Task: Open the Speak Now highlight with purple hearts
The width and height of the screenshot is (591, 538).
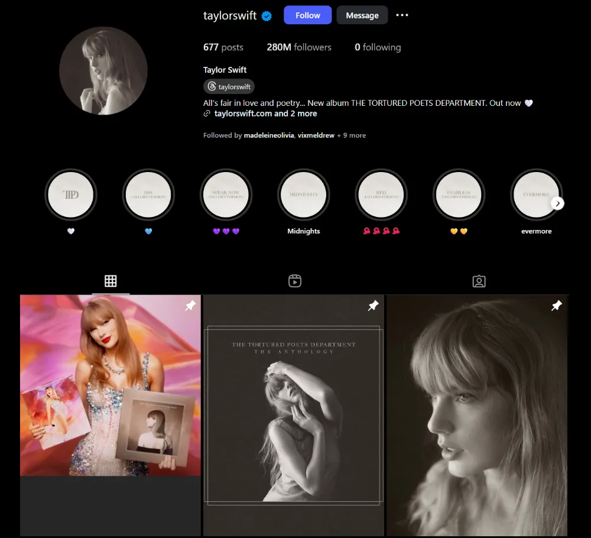Action: coord(226,195)
